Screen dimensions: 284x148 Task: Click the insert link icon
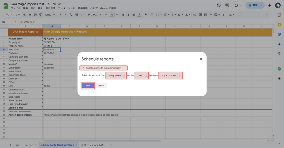tap(195, 15)
